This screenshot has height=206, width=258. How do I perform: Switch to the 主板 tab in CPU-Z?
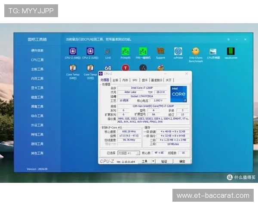pos(115,80)
